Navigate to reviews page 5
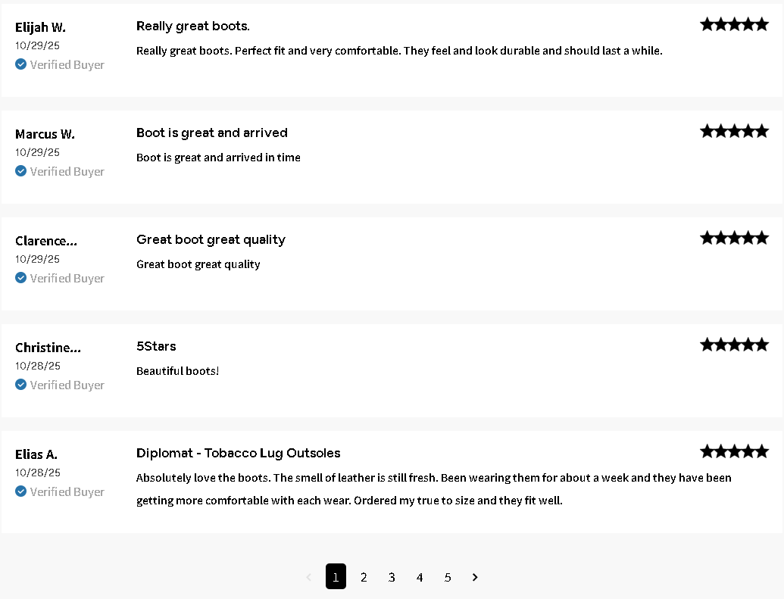 pos(448,577)
